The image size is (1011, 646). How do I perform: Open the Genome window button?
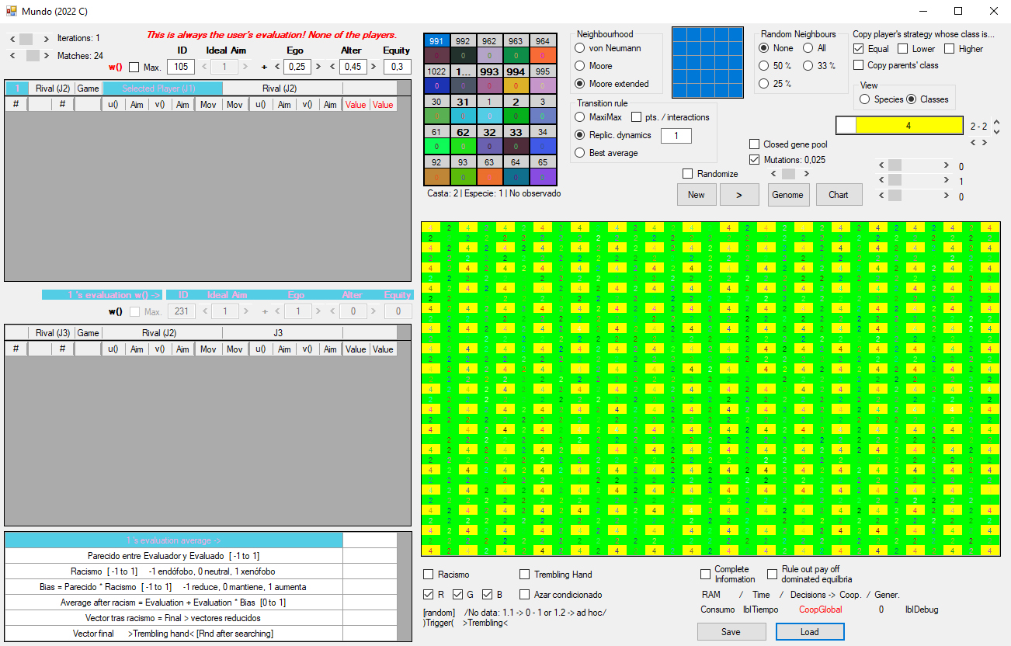pyautogui.click(x=787, y=195)
